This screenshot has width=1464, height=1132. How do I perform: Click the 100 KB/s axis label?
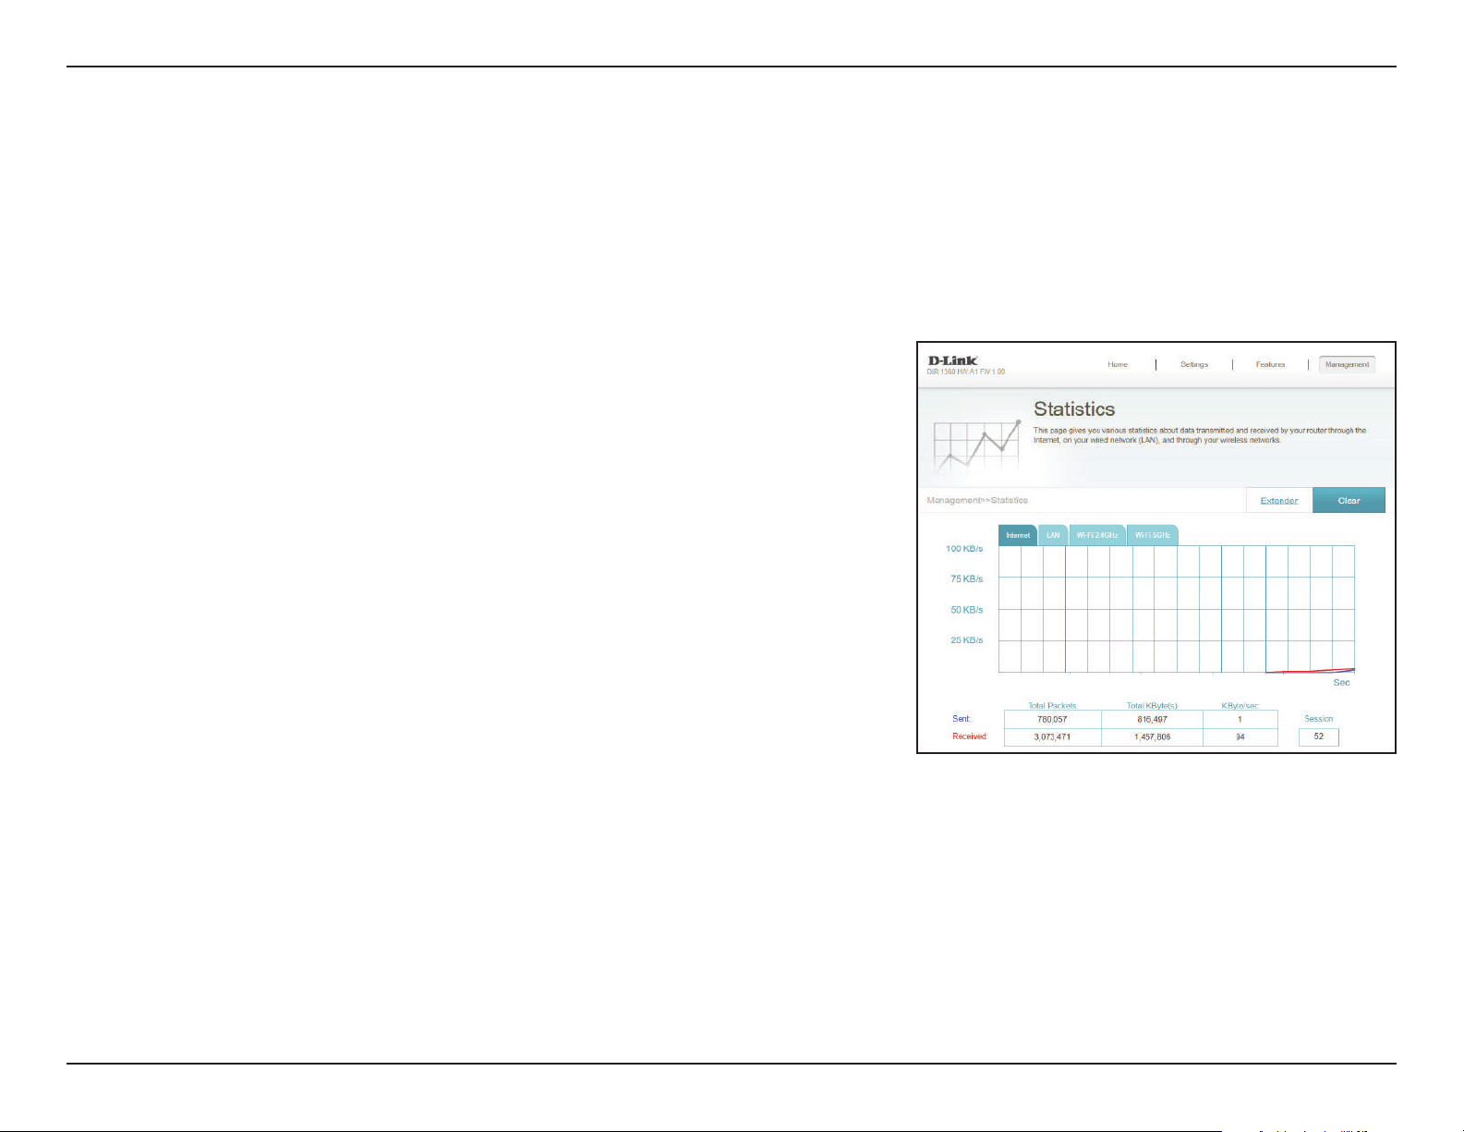click(964, 549)
